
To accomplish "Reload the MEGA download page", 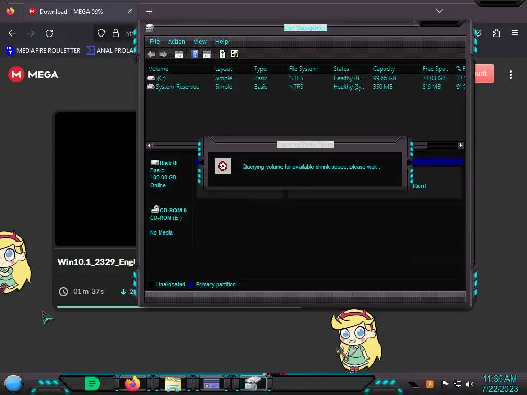I will [49, 33].
